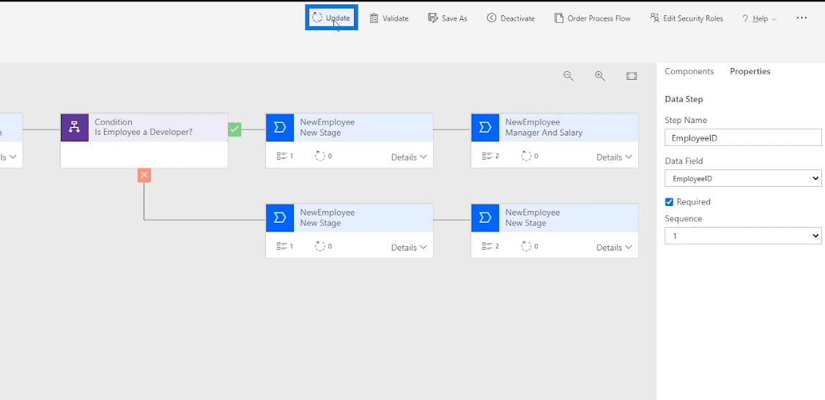This screenshot has width=825, height=400.
Task: Switch to the Properties tab
Action: [x=750, y=72]
